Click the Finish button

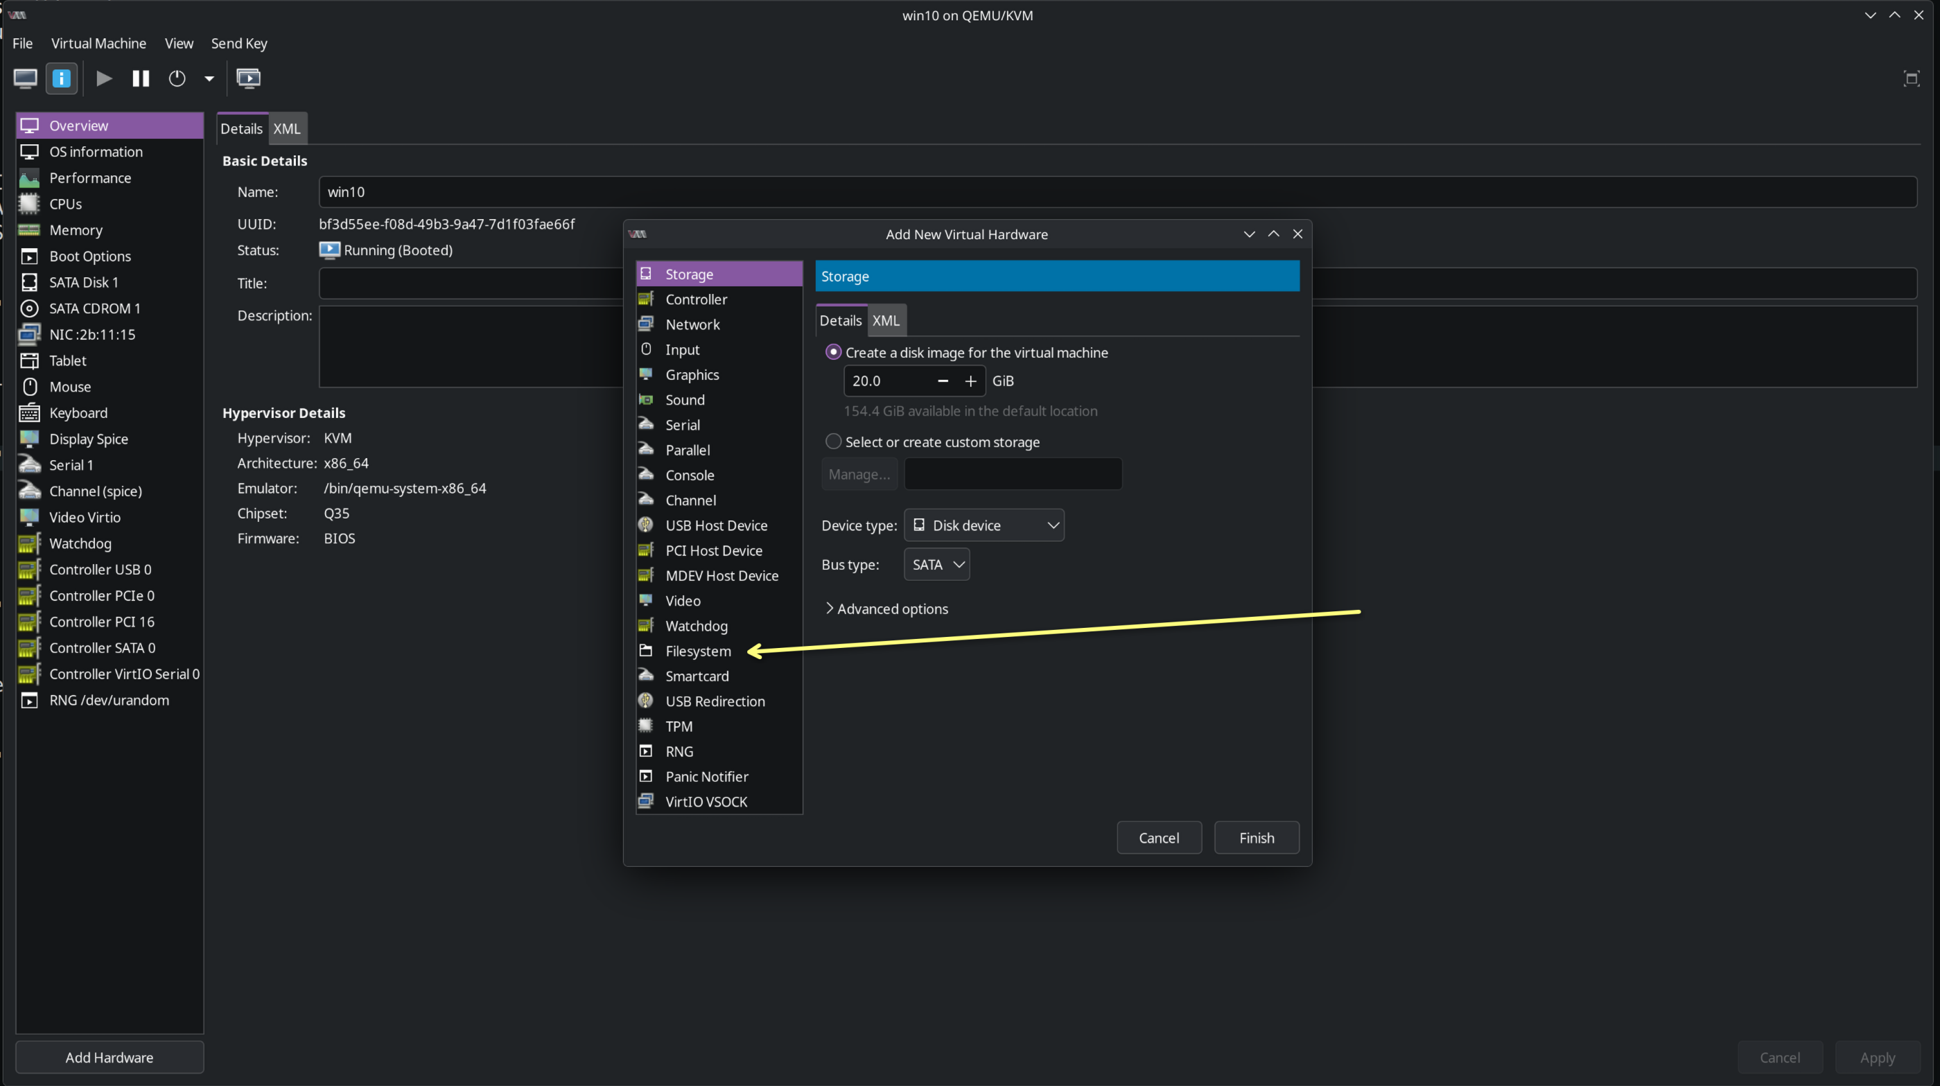click(1255, 837)
